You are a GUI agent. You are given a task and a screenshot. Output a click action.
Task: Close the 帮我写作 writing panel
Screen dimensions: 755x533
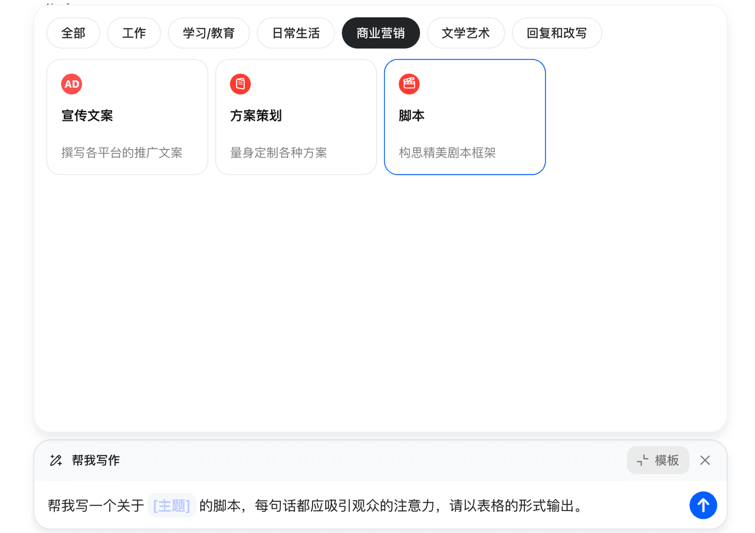tap(705, 460)
